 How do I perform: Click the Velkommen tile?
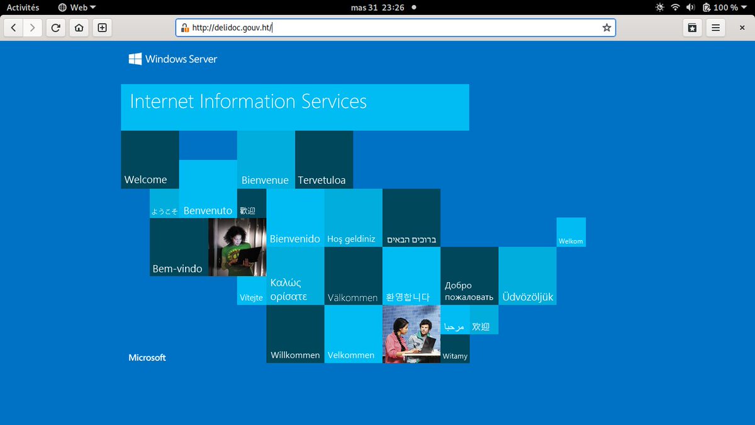(x=353, y=334)
